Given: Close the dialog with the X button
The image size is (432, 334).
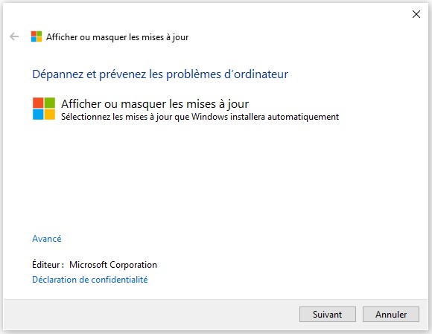Looking at the screenshot, I should (416, 14).
